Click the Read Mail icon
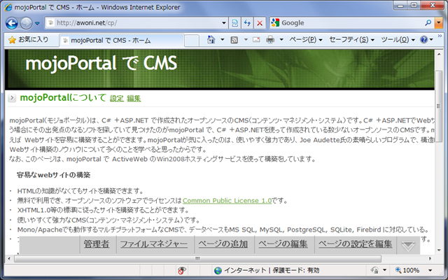This screenshot has height=280, width=448. tap(256, 40)
